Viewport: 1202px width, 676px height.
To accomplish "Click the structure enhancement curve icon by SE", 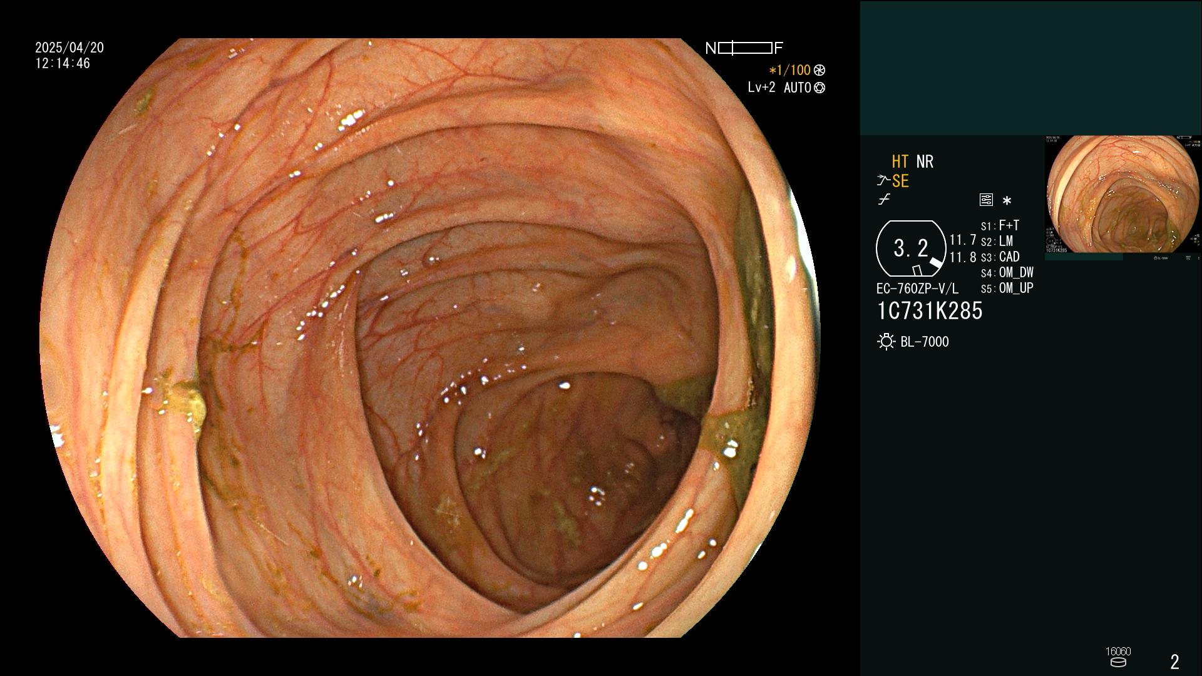I will coord(883,181).
